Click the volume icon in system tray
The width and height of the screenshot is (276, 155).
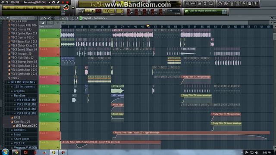tap(257, 152)
